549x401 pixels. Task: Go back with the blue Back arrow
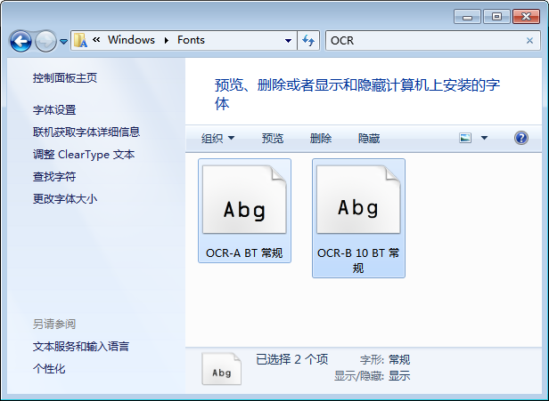pyautogui.click(x=20, y=41)
